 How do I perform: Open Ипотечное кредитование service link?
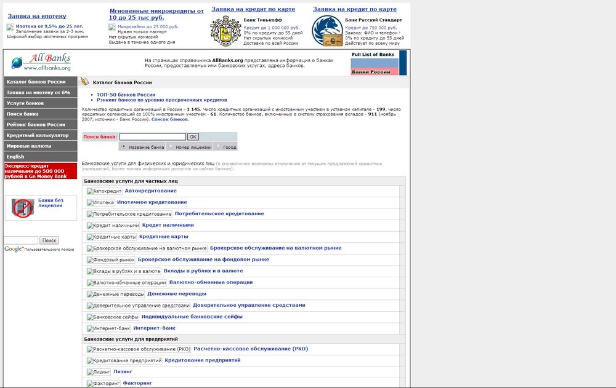click(x=152, y=202)
